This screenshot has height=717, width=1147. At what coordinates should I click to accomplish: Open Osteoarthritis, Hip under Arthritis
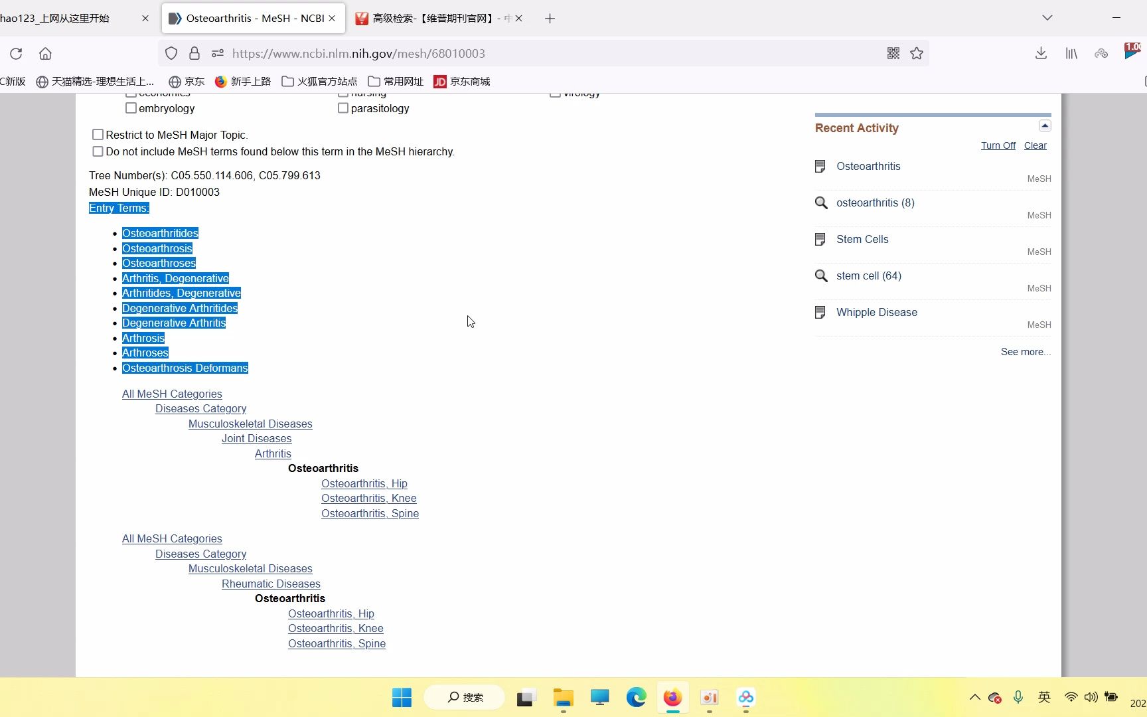[x=364, y=484]
